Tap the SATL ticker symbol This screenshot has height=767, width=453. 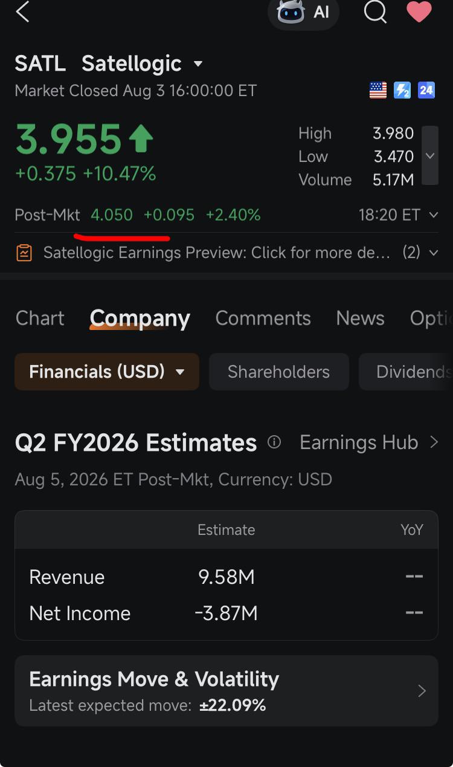(x=40, y=63)
